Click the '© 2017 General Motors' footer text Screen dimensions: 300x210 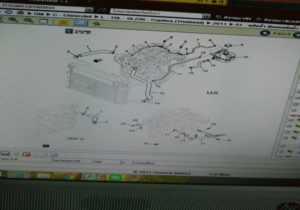(x=155, y=170)
